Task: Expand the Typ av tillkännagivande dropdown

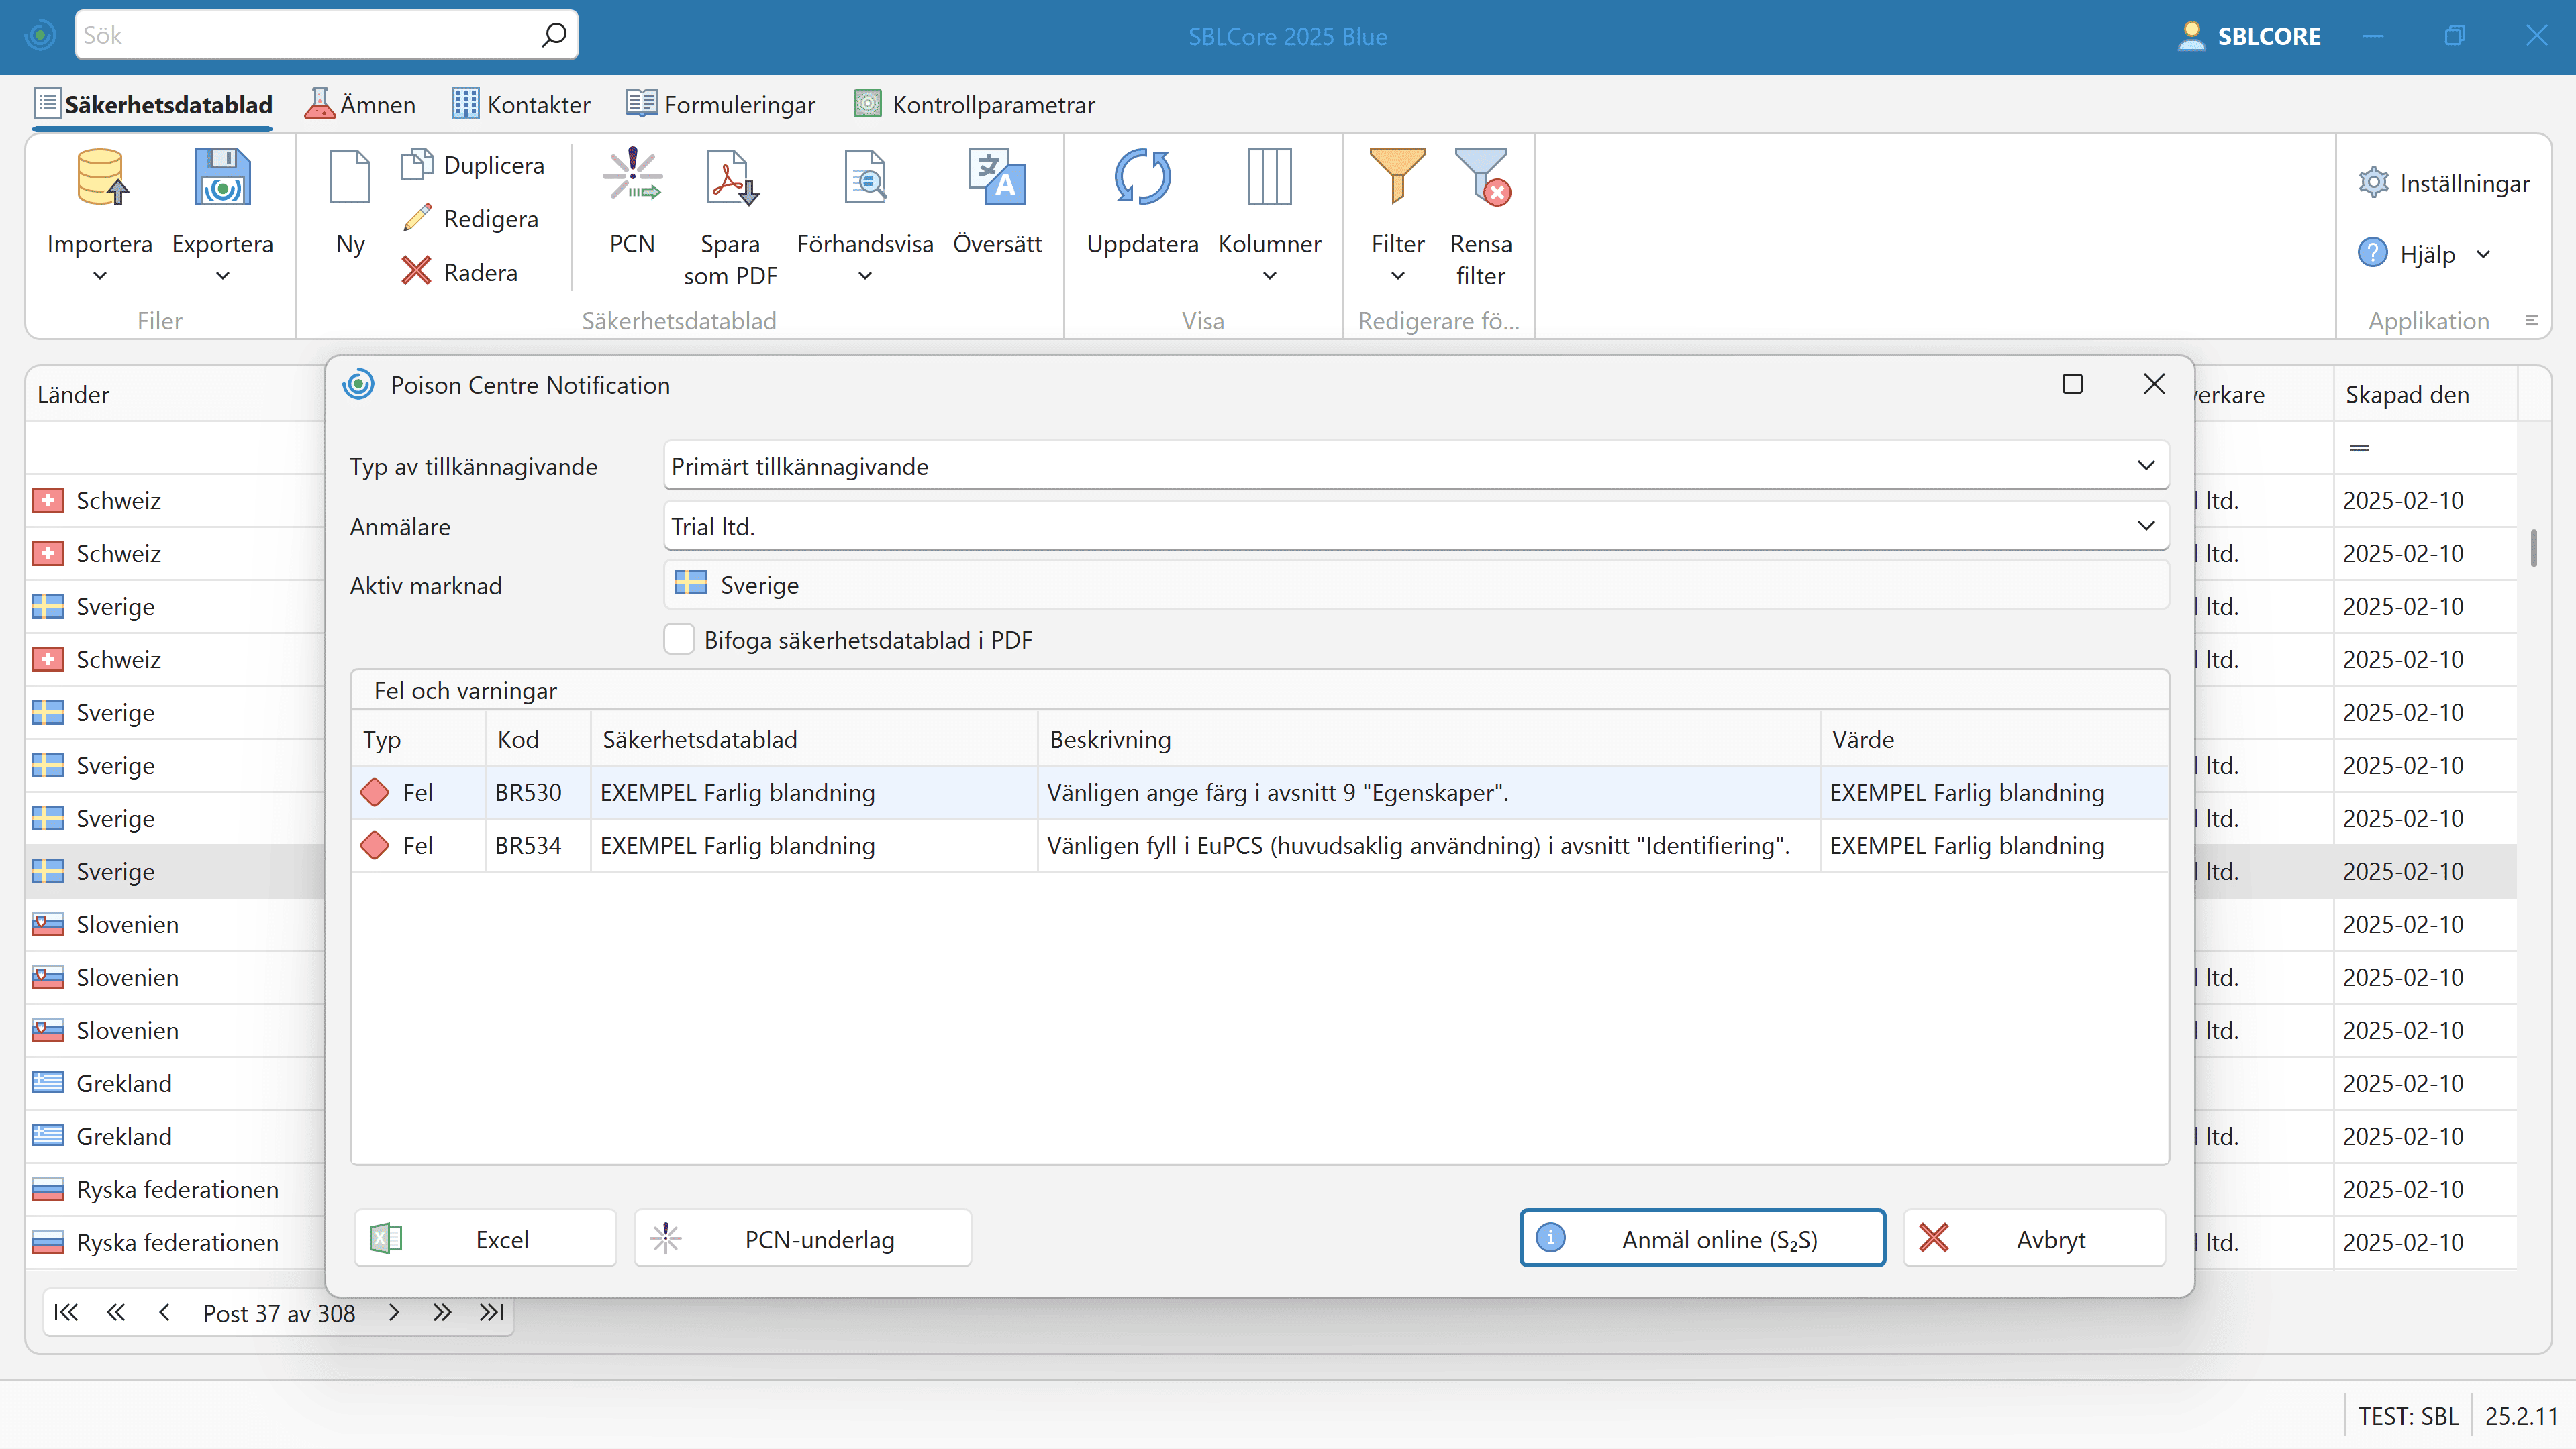Action: (2145, 466)
